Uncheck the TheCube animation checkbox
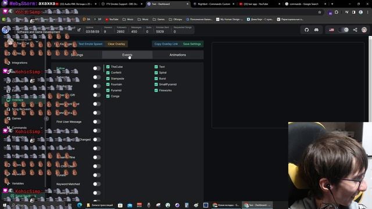 108,67
